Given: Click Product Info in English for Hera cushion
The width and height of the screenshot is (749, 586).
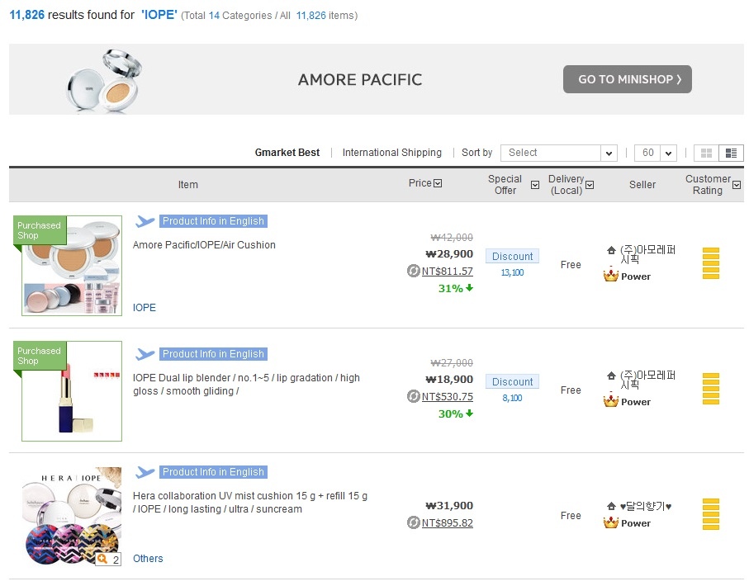Looking at the screenshot, I should click(x=213, y=472).
